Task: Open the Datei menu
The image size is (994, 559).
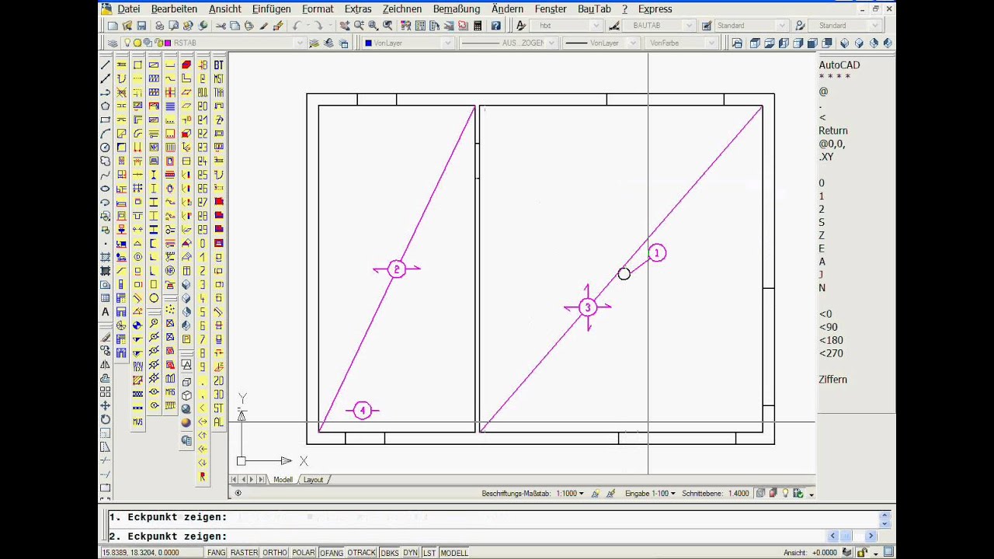Action: pyautogui.click(x=129, y=9)
